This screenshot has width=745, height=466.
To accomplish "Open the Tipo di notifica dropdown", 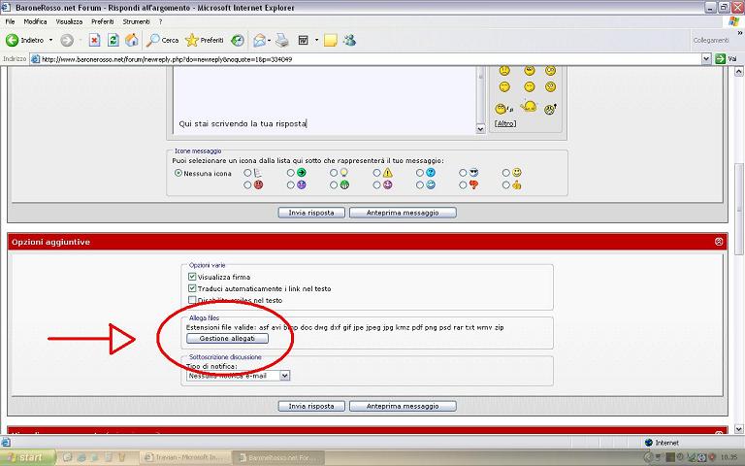I will (284, 375).
